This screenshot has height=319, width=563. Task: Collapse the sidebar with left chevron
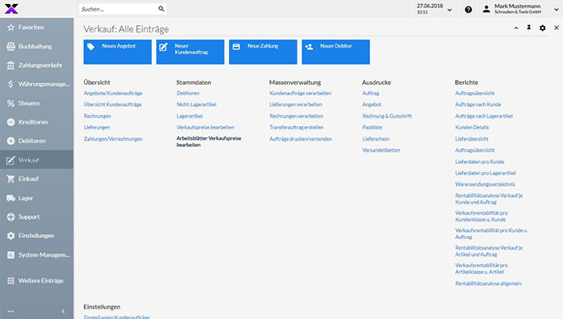63,312
